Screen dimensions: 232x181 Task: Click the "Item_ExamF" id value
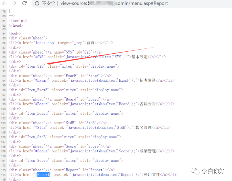click(38, 90)
